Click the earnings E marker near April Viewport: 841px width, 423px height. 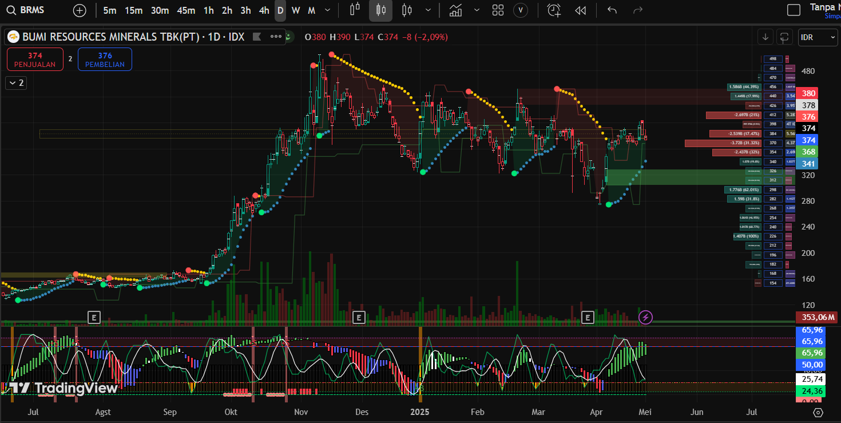point(588,317)
